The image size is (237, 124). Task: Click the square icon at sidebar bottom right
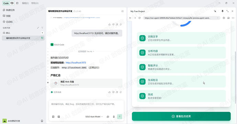click(42, 121)
